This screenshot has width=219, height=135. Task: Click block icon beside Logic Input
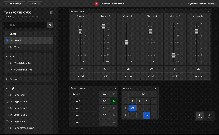(11, 95)
